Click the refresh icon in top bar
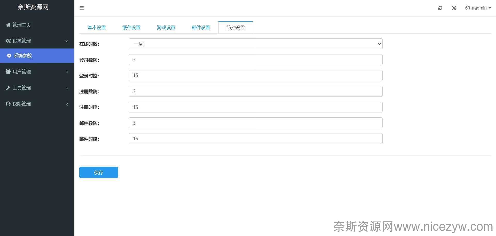The height and width of the screenshot is (236, 496). pyautogui.click(x=440, y=8)
